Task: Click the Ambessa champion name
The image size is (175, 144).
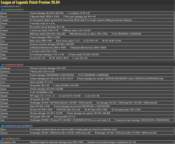Action: (6, 68)
